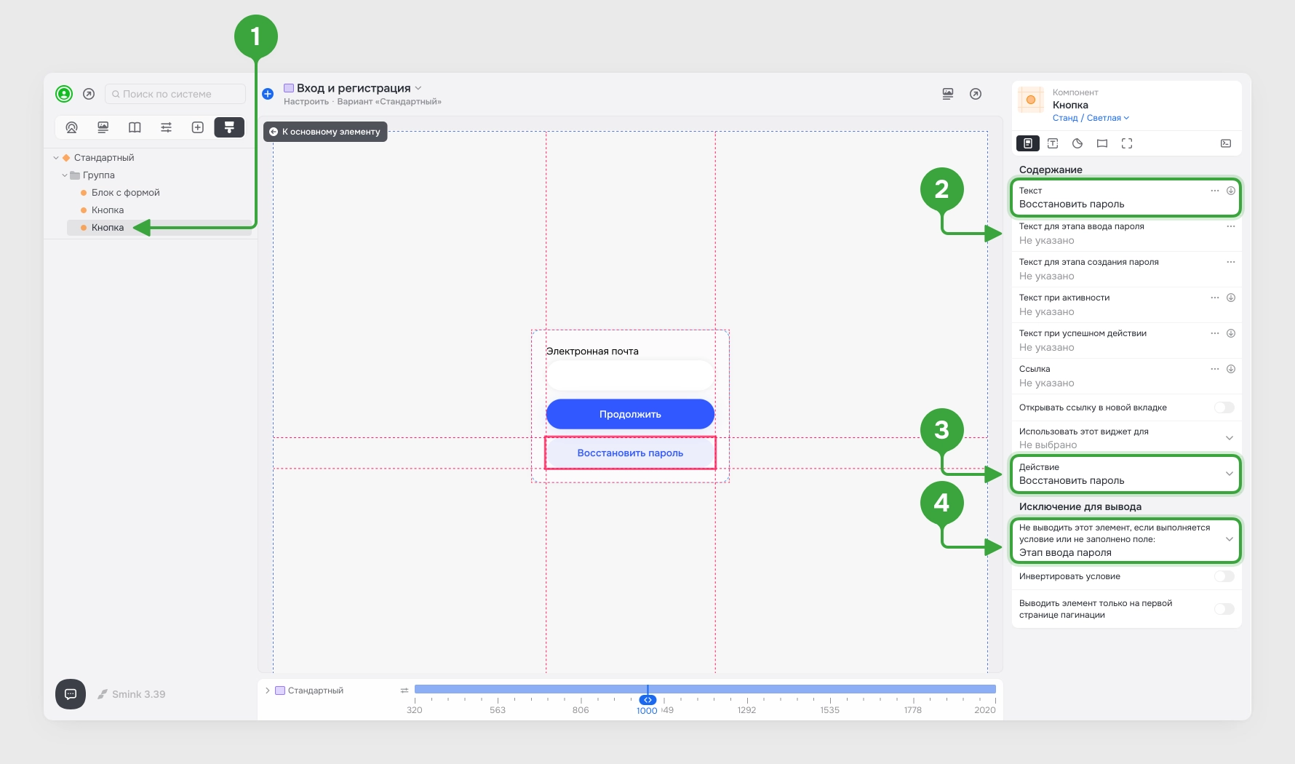
Task: Select the pie chart icon in component tabs
Action: click(1077, 143)
